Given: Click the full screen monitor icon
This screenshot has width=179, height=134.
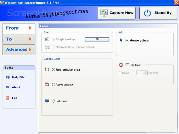Looking at the screenshot, I should coord(47,101).
